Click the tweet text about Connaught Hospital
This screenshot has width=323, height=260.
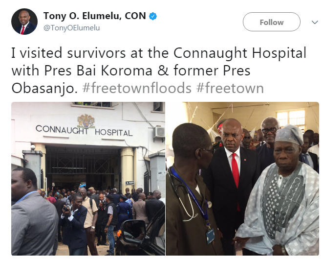coord(159,71)
